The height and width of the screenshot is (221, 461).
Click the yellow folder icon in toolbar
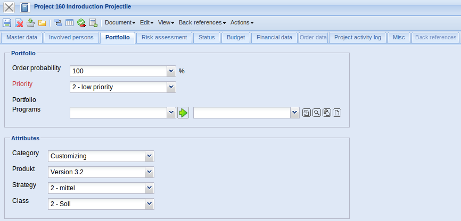[x=42, y=23]
